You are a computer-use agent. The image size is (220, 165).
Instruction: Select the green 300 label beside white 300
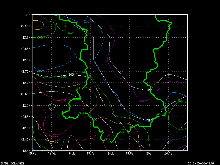(x=63, y=76)
